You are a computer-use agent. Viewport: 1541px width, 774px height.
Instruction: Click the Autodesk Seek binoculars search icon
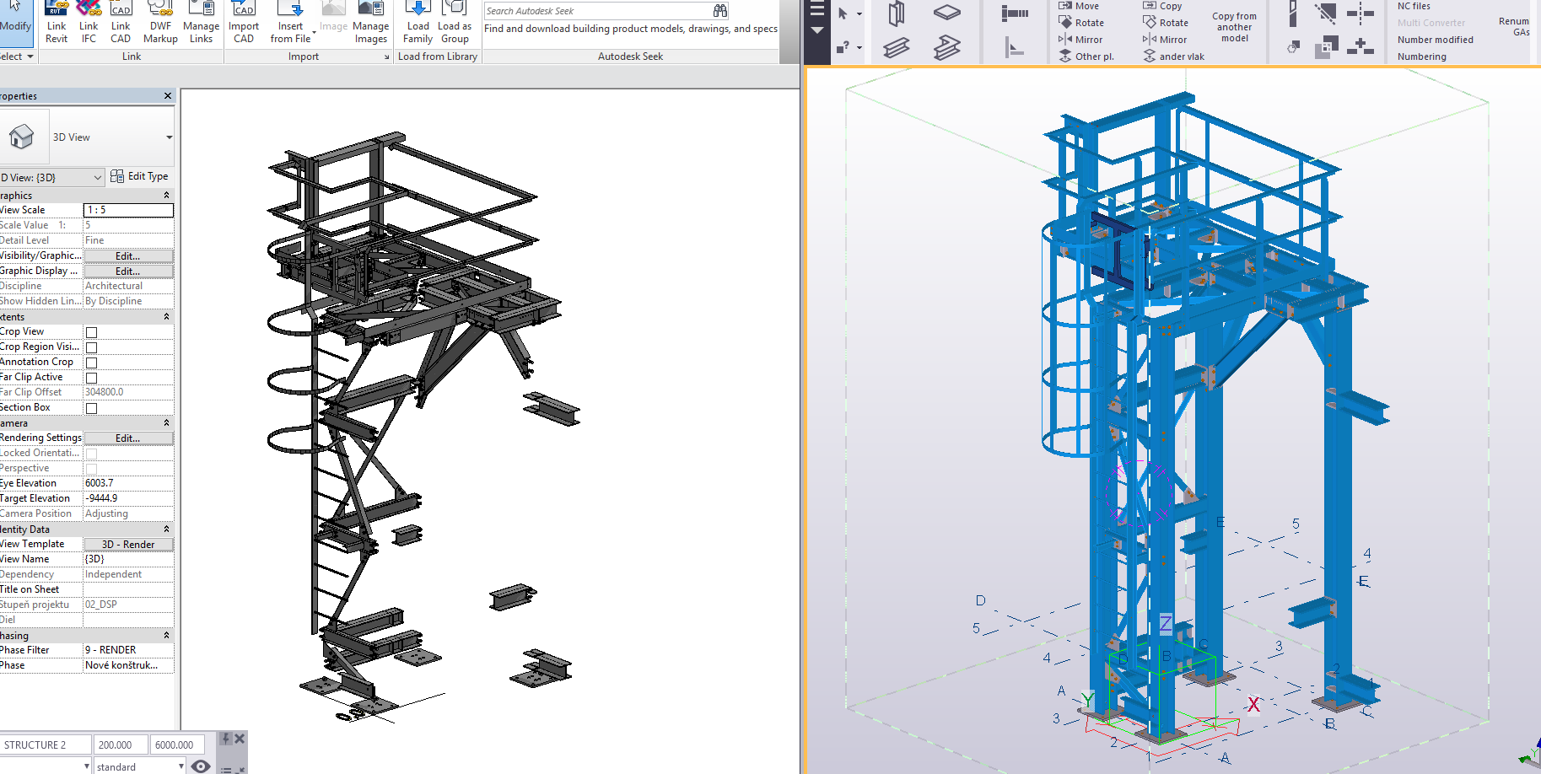coord(719,11)
